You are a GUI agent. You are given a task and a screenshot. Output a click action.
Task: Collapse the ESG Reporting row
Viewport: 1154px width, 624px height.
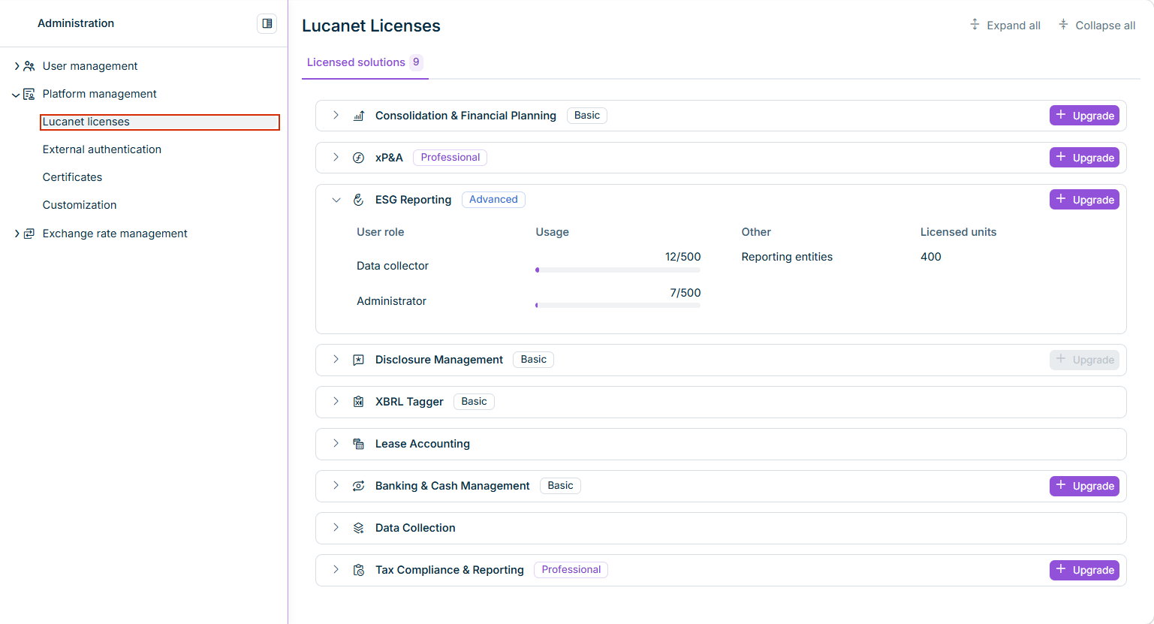336,200
